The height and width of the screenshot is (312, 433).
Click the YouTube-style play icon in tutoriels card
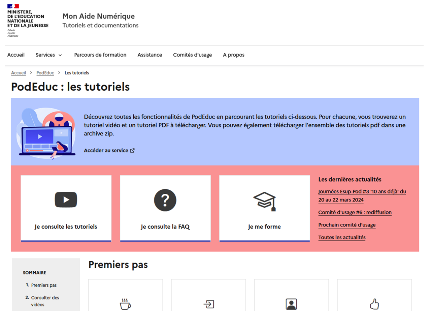(x=66, y=199)
